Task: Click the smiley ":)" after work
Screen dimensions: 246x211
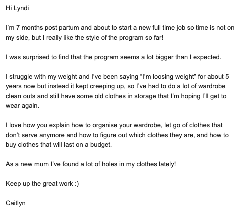Action: pos(77,184)
